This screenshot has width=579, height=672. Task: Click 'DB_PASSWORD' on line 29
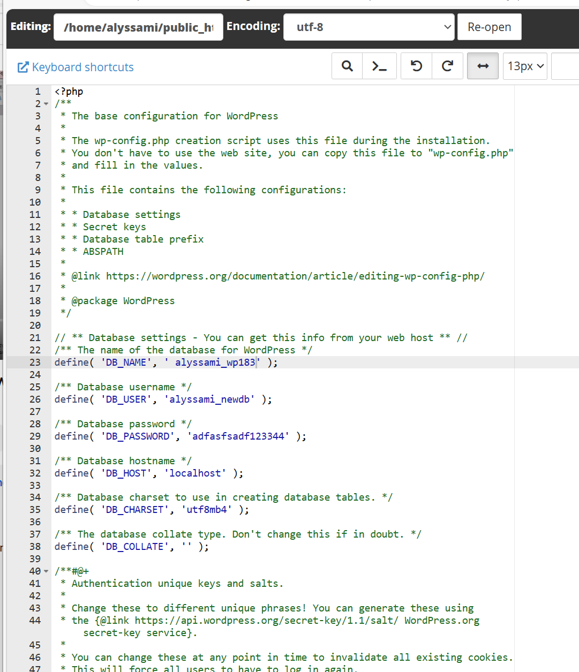138,436
